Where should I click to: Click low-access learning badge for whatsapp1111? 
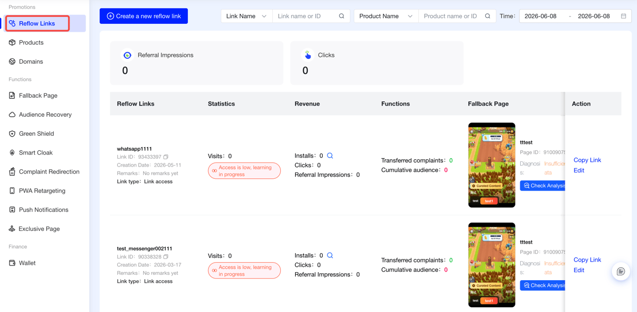(244, 171)
